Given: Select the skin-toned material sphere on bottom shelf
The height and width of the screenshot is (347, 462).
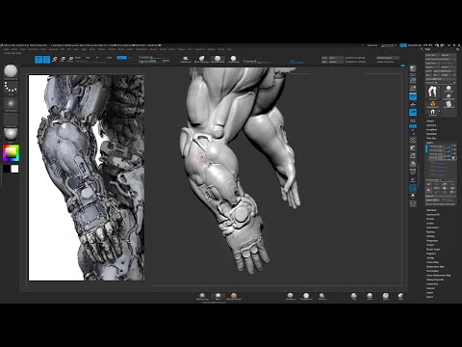Looking at the screenshot, I should (x=234, y=296).
